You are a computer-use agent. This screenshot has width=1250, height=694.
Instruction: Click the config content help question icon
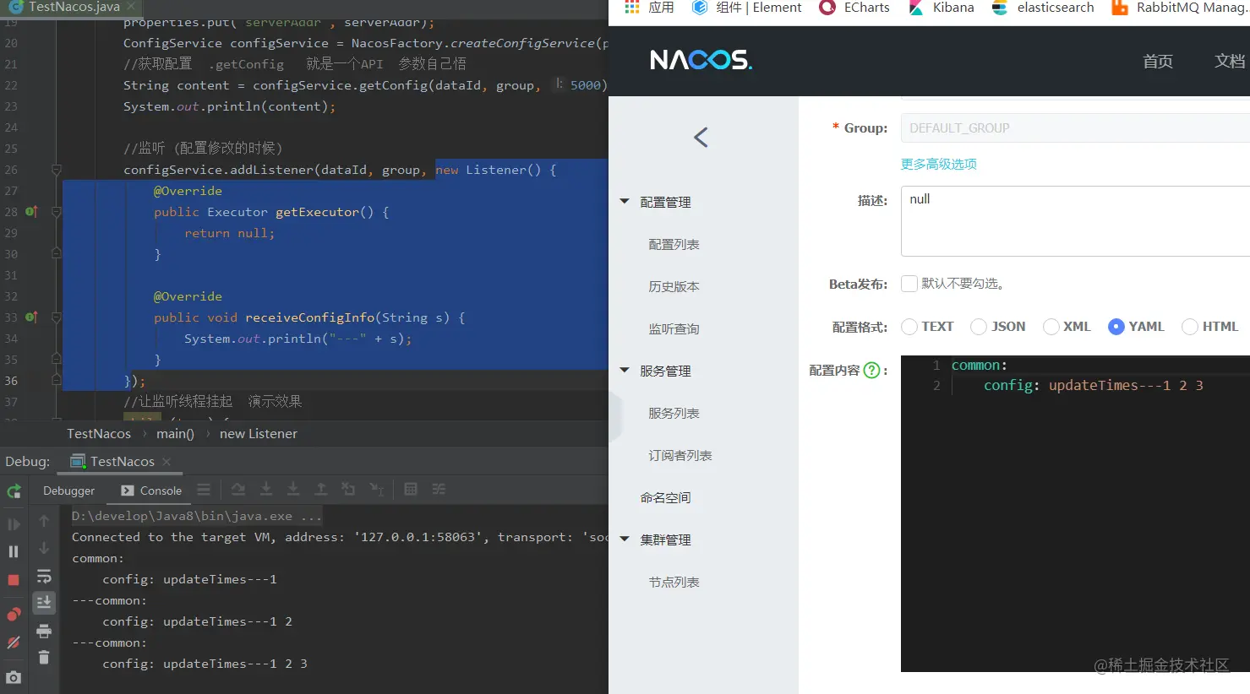[871, 370]
